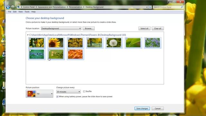
Task: Click Desktop Background breadcrumb segment
Action: (94, 7)
